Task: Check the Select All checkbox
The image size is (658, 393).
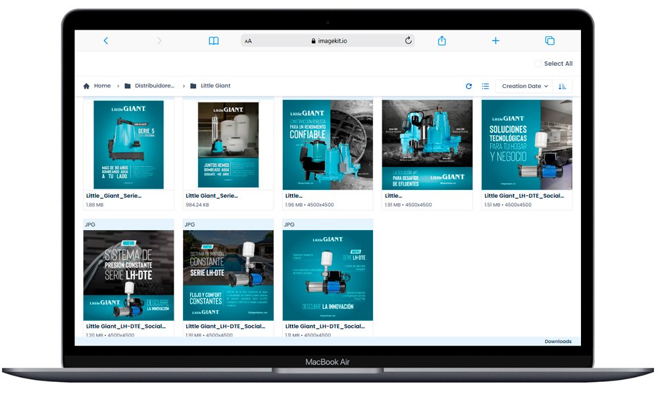Action: (538, 64)
